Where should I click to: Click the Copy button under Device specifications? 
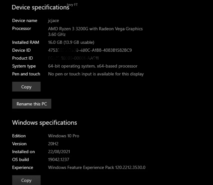click(26, 87)
